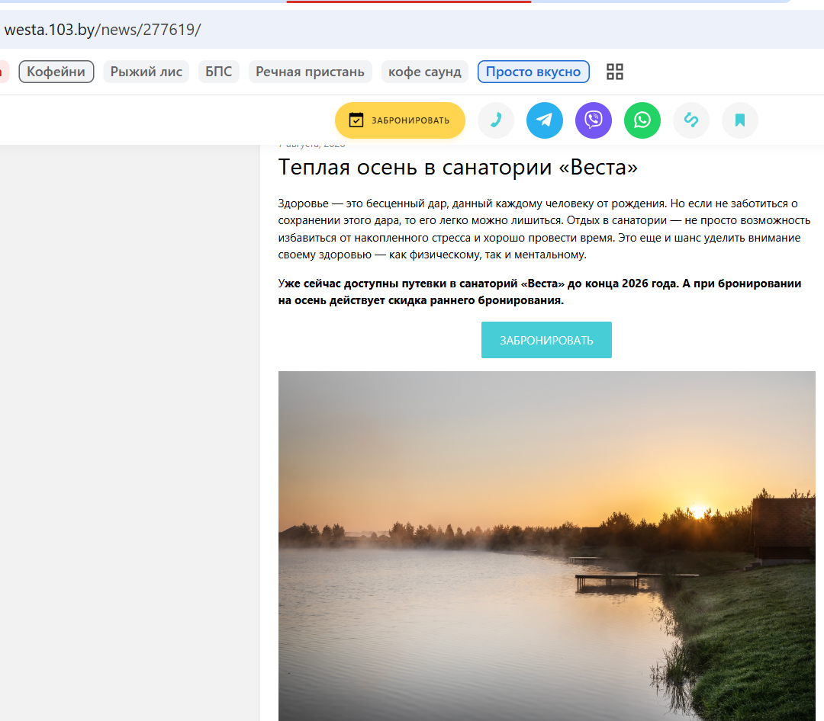
Task: Click the lake sunrise photo
Action: tap(546, 546)
